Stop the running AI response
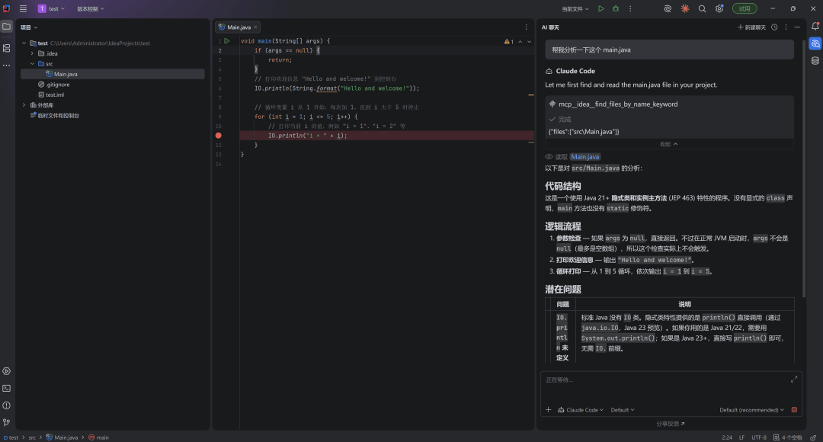The image size is (823, 442). (x=794, y=409)
